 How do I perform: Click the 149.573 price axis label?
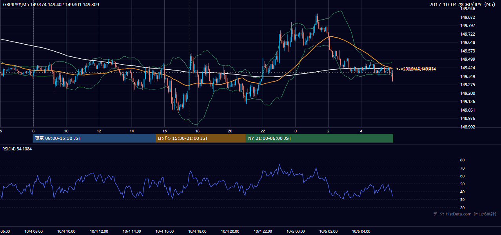468,51
